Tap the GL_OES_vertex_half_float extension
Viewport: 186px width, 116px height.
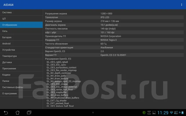click(x=60, y=90)
